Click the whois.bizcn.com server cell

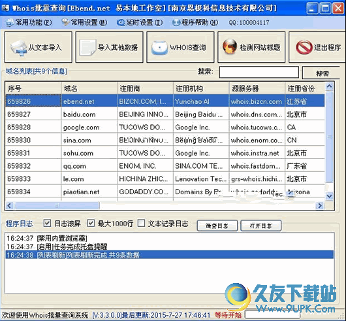click(257, 101)
